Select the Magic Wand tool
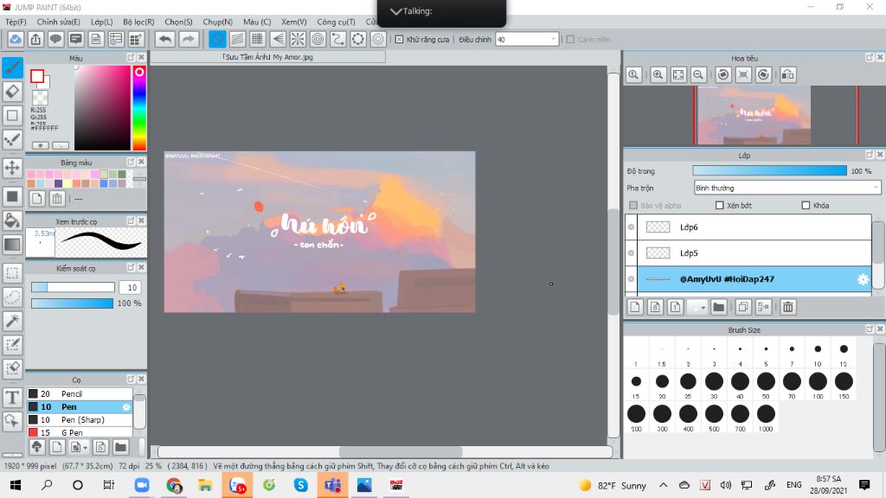This screenshot has height=498, width=886. coord(12,321)
